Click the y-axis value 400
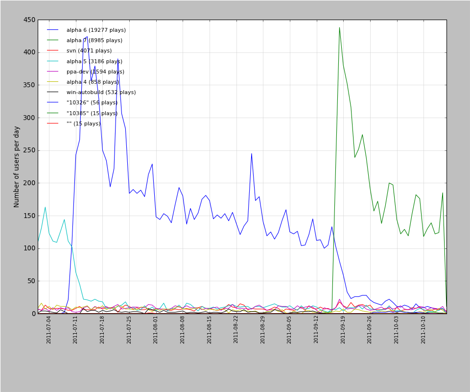 (x=29, y=52)
